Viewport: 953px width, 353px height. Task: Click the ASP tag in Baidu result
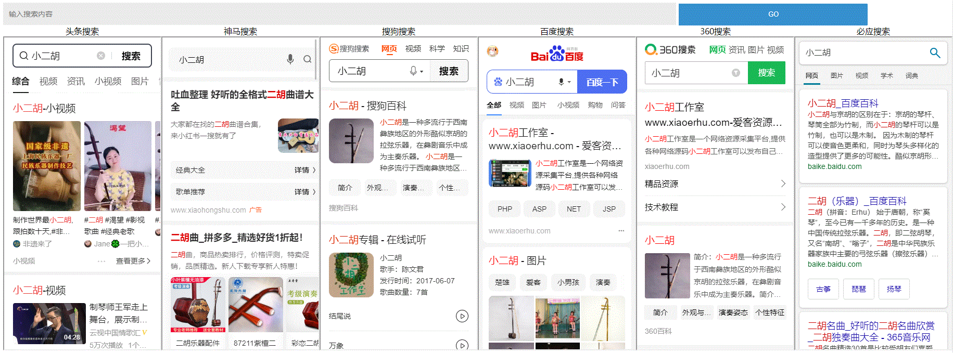tap(539, 209)
